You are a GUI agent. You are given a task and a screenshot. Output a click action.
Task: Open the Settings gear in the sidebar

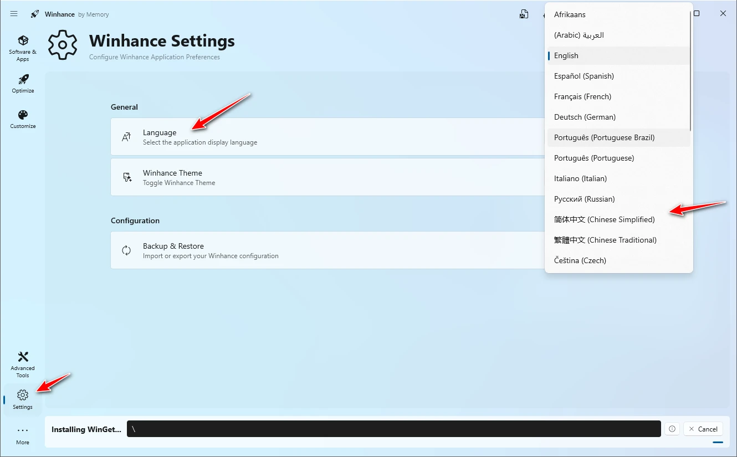point(22,398)
